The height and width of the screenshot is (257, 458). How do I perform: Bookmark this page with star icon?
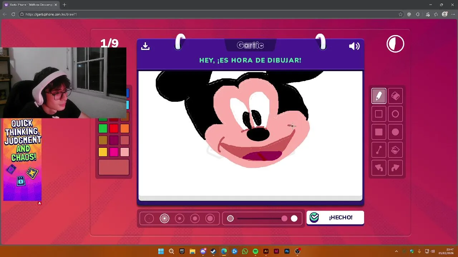click(400, 14)
